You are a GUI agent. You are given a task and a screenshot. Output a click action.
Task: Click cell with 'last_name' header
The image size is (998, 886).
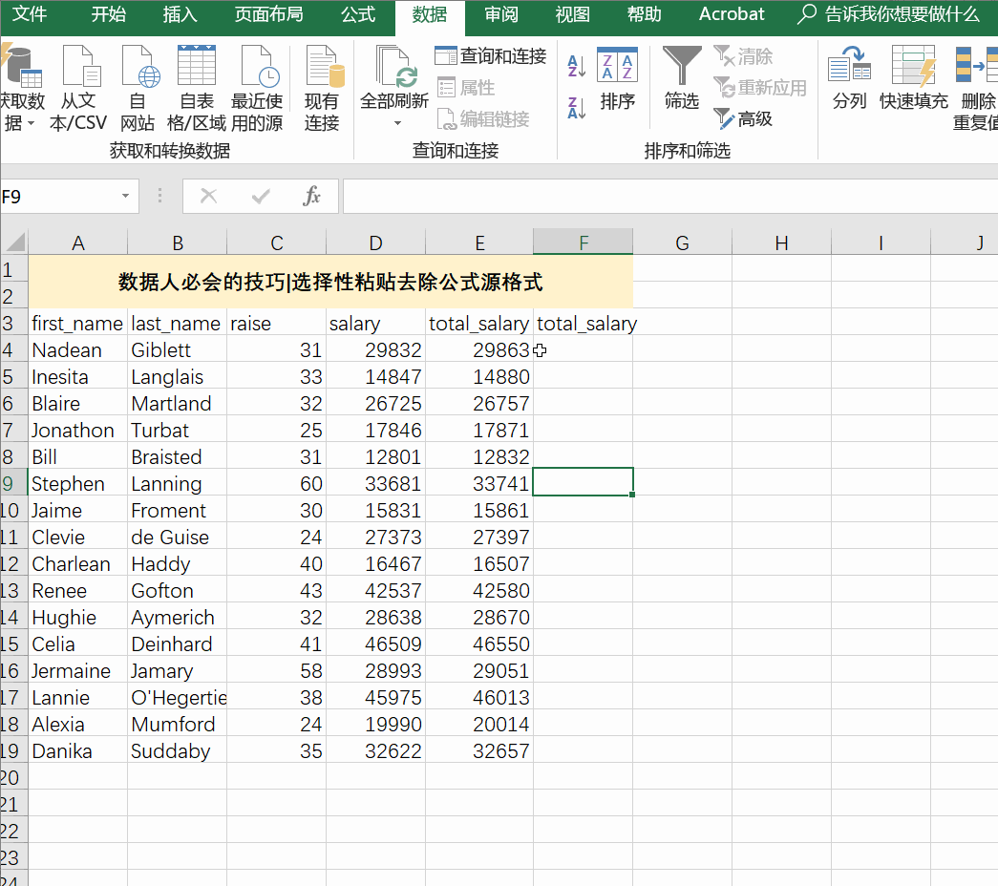coord(177,323)
